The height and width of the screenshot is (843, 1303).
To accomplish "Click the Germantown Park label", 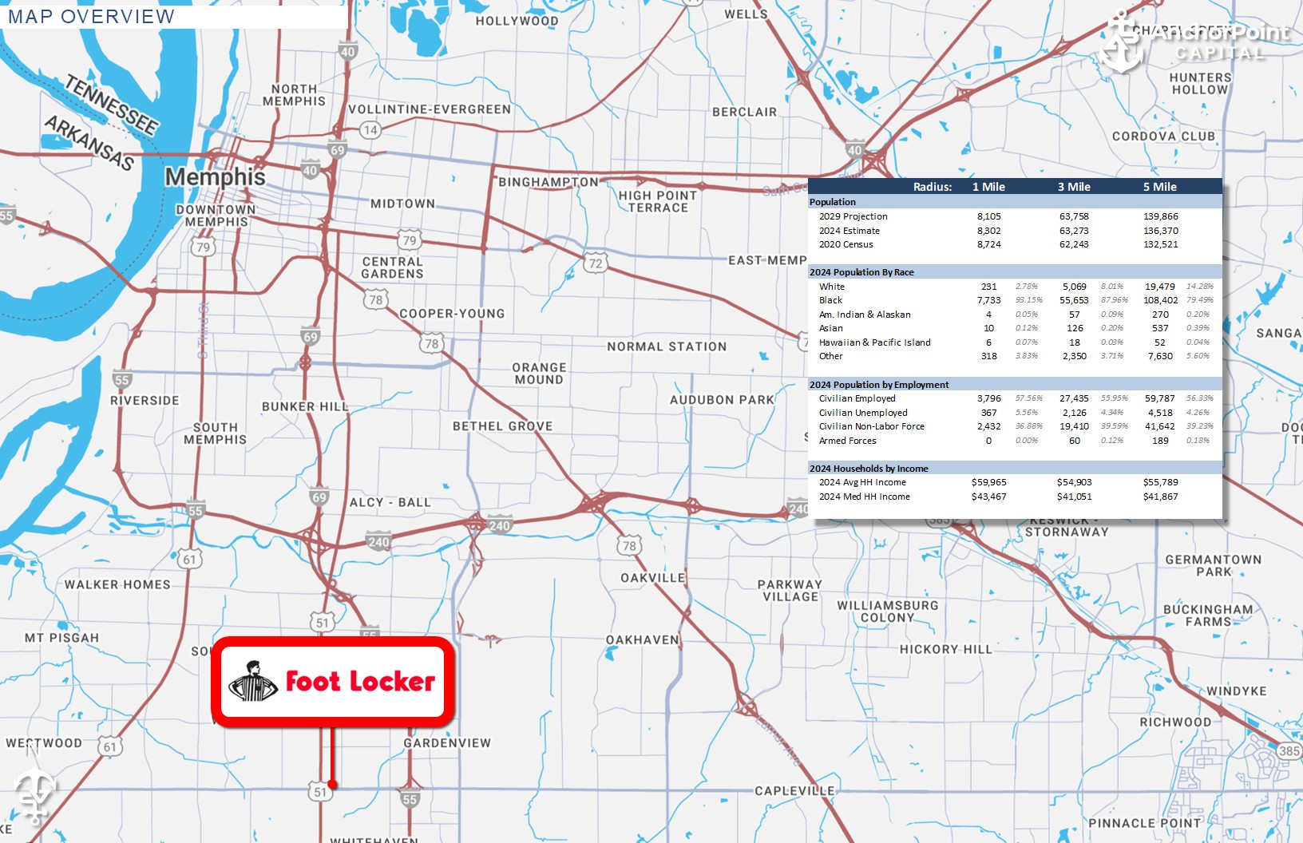I will (1214, 566).
